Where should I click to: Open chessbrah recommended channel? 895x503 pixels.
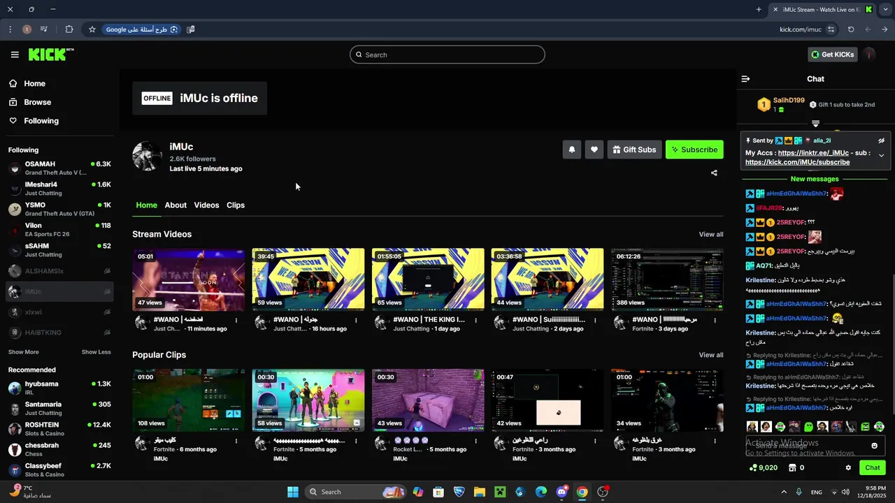tap(59, 449)
